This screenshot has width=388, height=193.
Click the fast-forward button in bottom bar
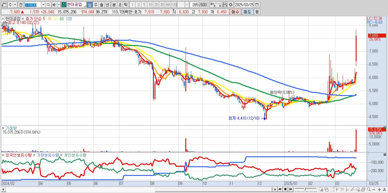coord(291,189)
